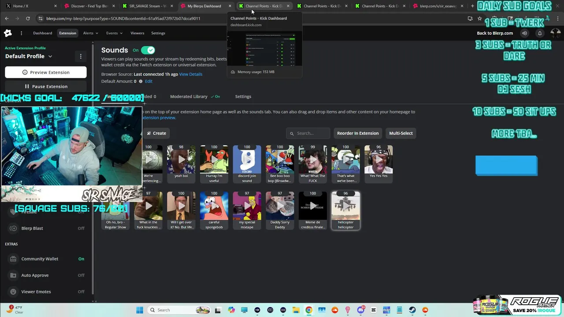The width and height of the screenshot is (564, 317).
Task: Click the Windows taskbar Search box
Action: click(178, 310)
